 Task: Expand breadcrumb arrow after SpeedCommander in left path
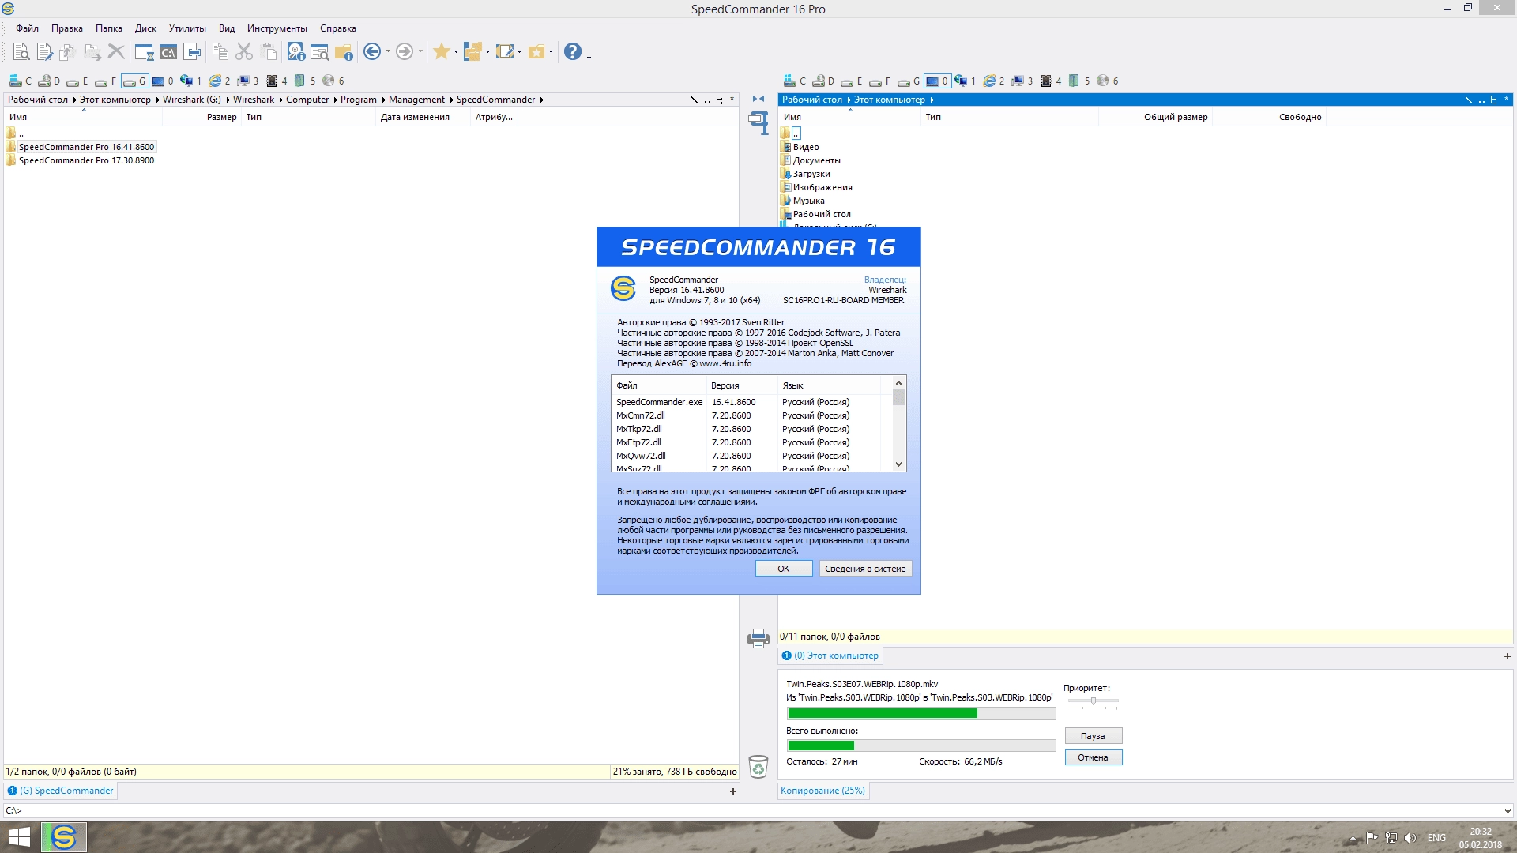click(x=541, y=100)
